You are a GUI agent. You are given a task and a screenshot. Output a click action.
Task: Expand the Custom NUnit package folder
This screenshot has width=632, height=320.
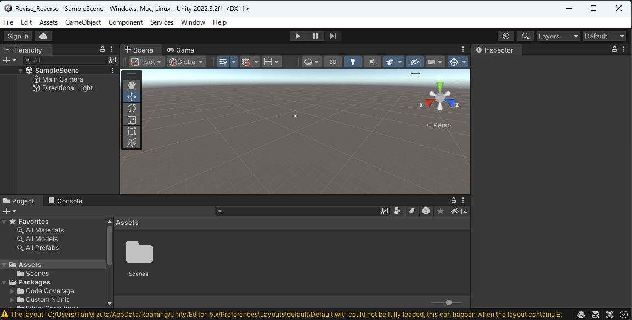pos(12,300)
